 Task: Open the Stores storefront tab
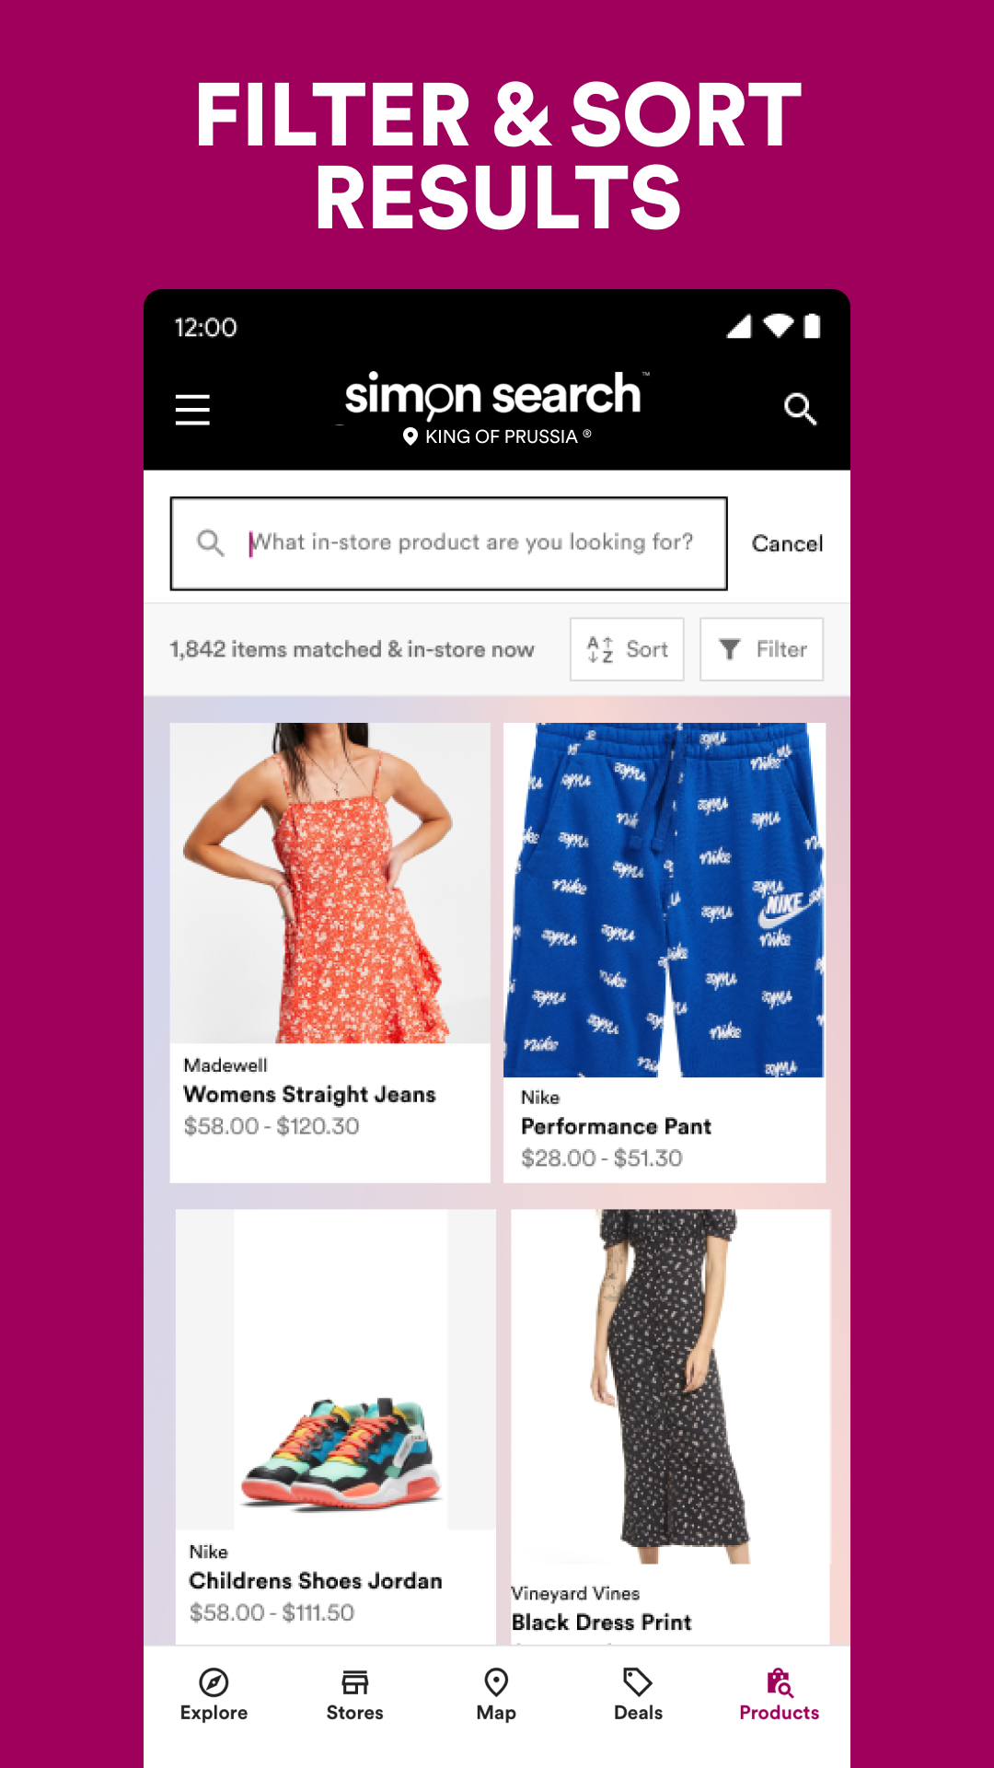coord(354,1695)
